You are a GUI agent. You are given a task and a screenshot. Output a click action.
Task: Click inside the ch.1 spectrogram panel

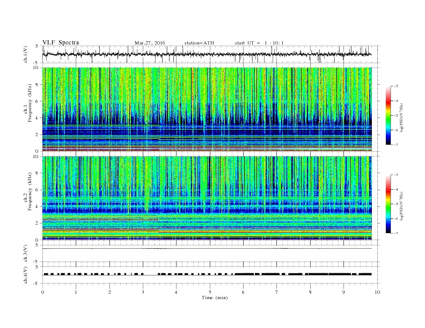(207, 109)
